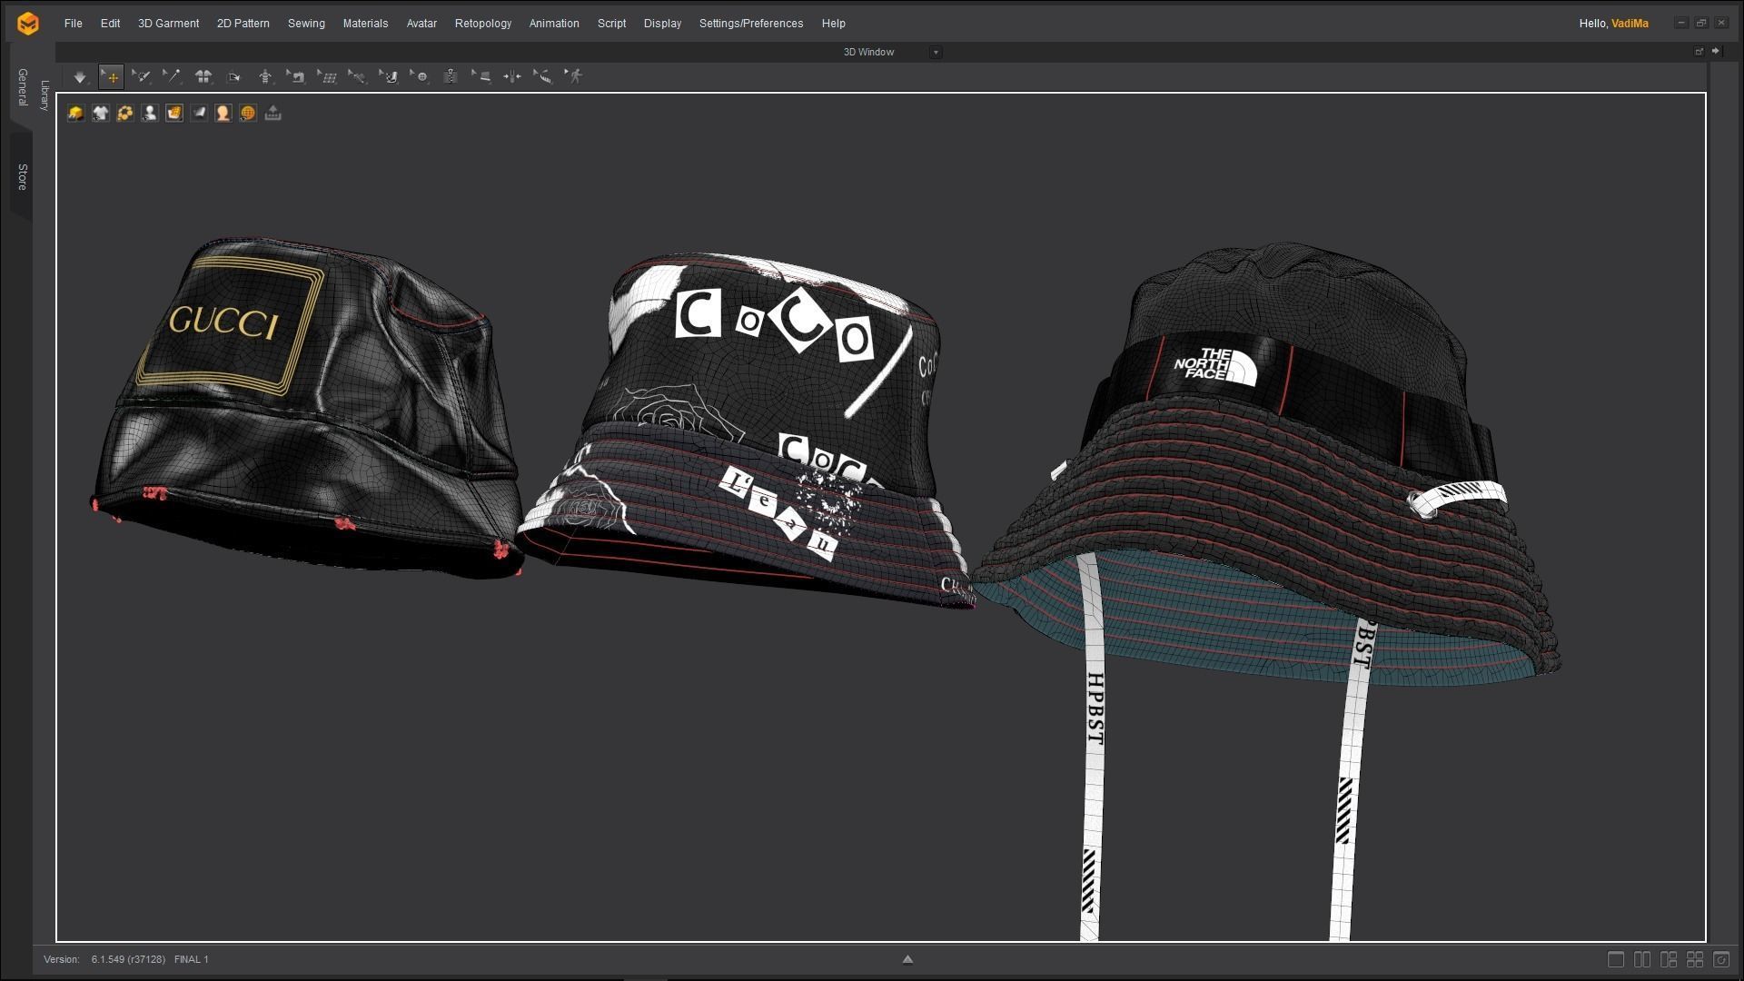Open the Edit menu

110,24
